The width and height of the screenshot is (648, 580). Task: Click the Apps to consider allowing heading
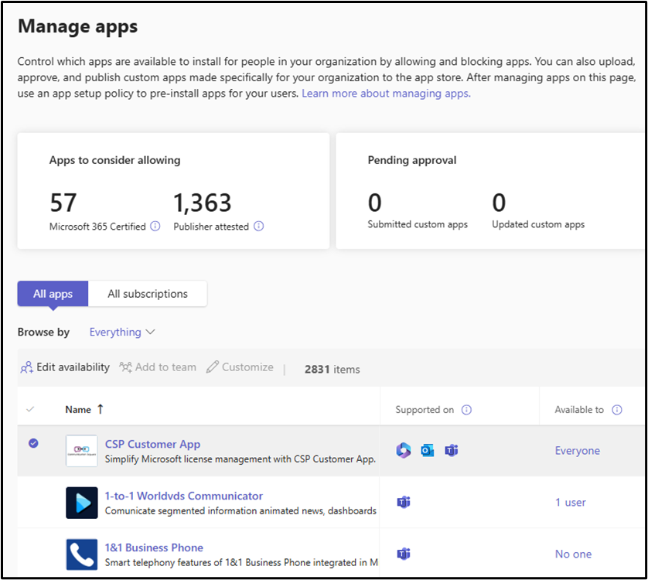tap(115, 160)
